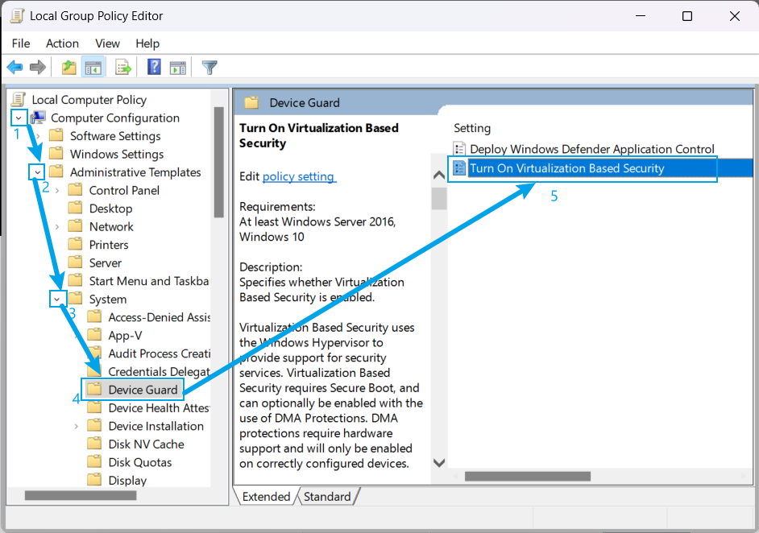
Task: Expand the Software Settings node
Action: pyautogui.click(x=38, y=136)
